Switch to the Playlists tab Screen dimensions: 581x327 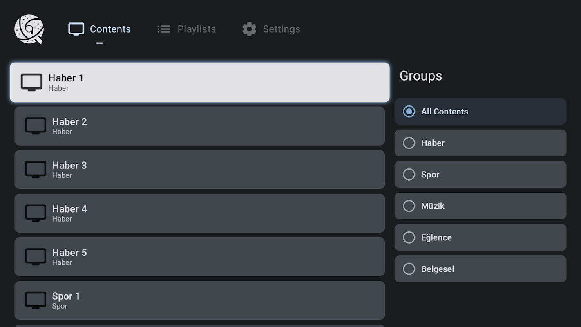(x=196, y=29)
